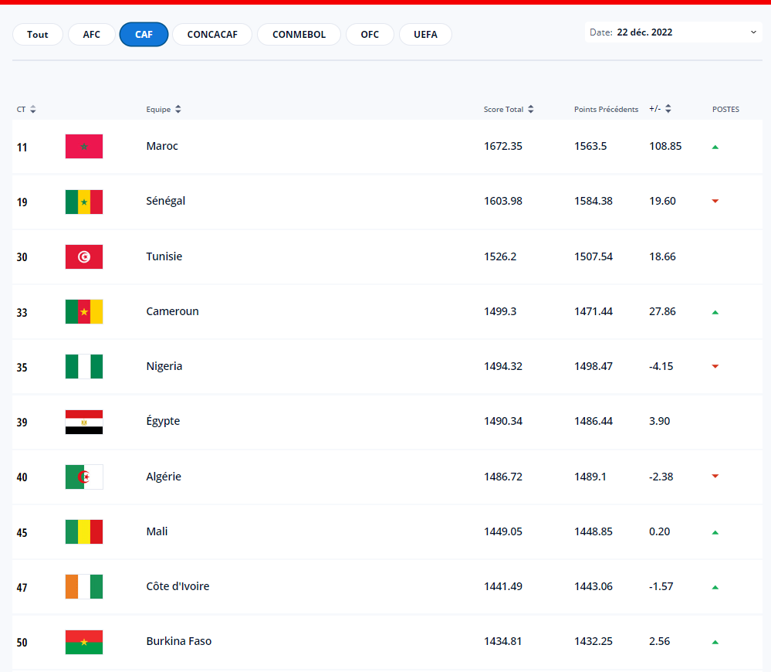This screenshot has width=771, height=672.
Task: Sort table by Score Total column
Action: [x=509, y=110]
